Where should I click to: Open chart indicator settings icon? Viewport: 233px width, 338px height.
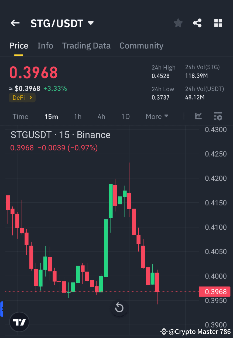coord(218,116)
